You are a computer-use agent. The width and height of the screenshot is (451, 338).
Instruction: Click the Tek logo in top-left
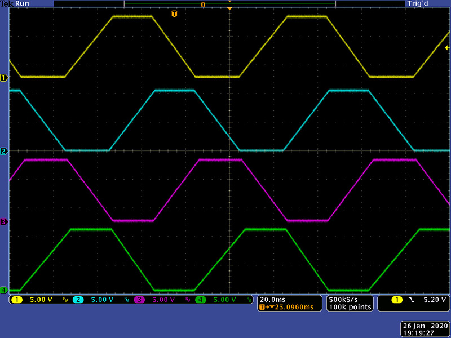(x=6, y=3)
